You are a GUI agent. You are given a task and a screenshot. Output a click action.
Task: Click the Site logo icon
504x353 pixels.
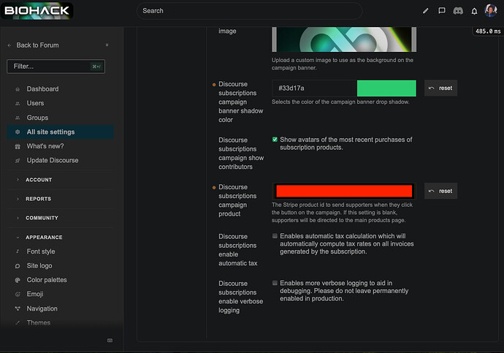(18, 266)
